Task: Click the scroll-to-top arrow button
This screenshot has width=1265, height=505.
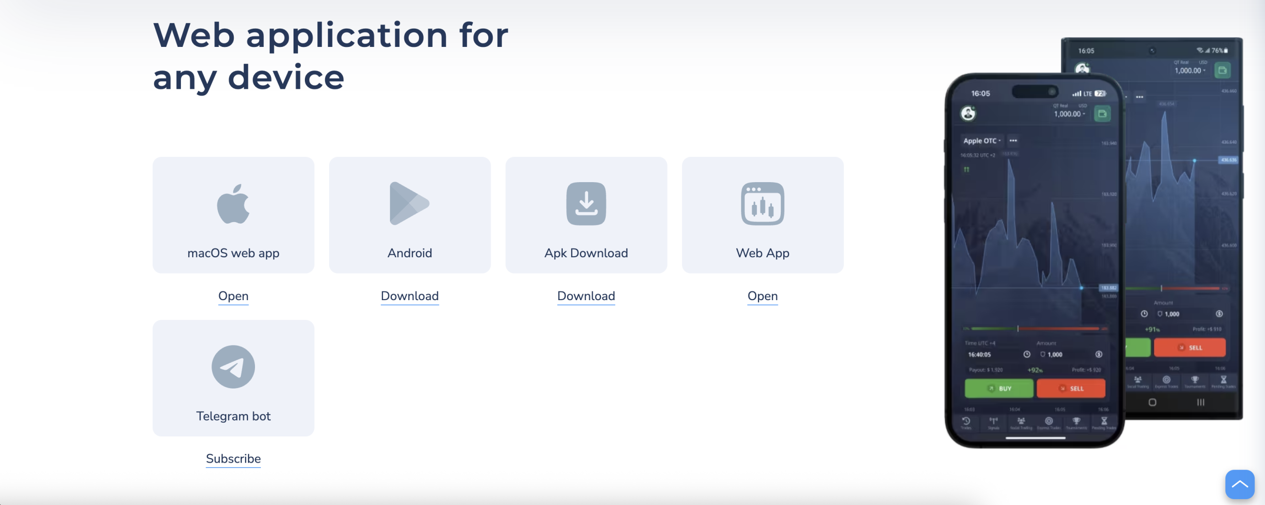Action: tap(1240, 484)
